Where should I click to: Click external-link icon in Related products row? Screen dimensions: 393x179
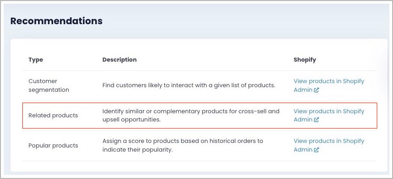click(317, 120)
